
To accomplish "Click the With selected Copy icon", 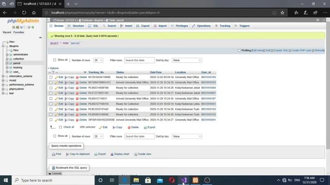I will pyautogui.click(x=114, y=127).
